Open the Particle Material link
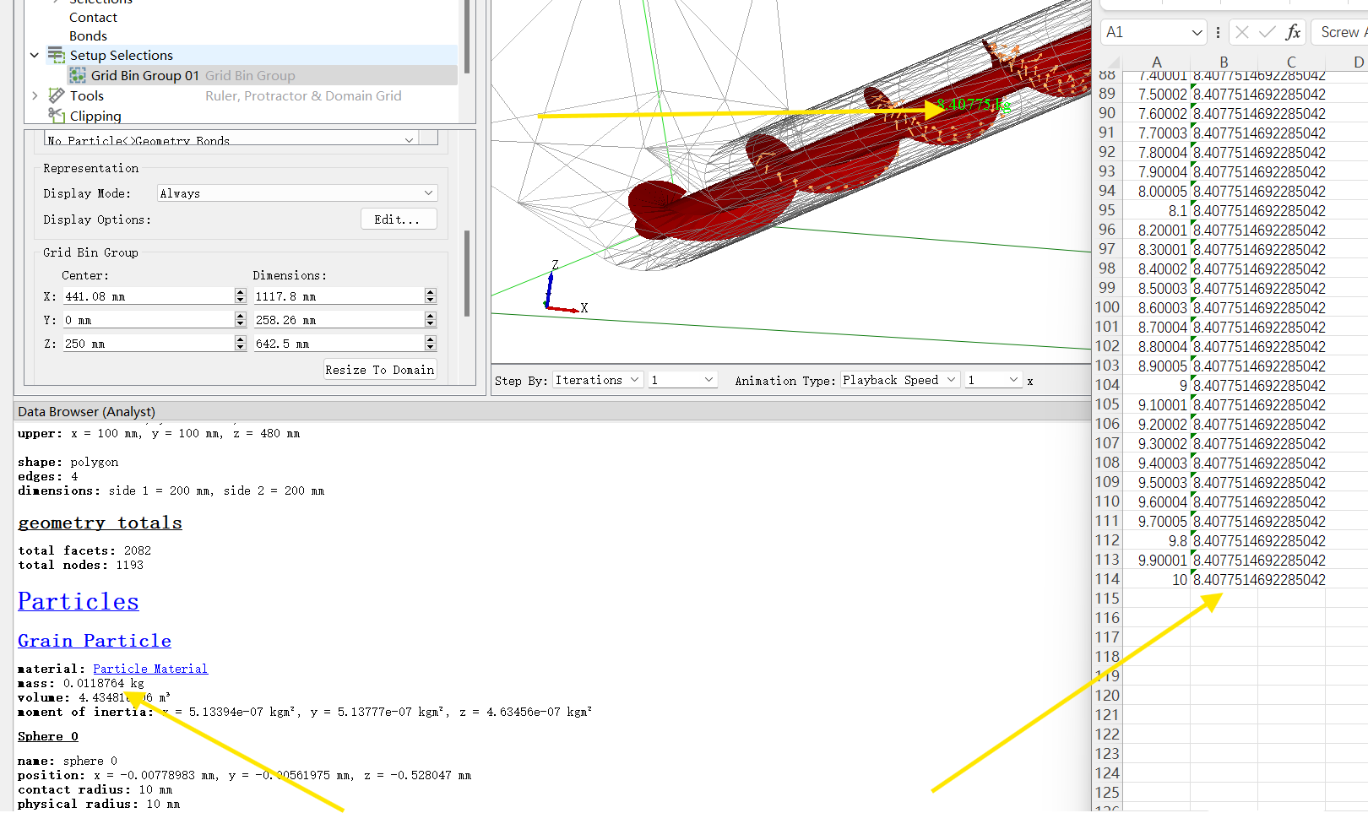Image resolution: width=1368 pixels, height=813 pixels. pos(150,669)
